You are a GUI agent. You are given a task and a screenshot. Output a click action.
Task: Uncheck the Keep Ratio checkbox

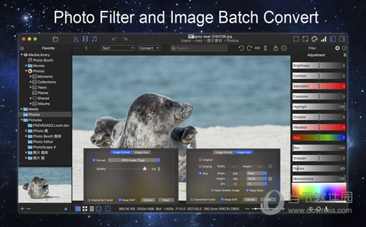(248, 190)
